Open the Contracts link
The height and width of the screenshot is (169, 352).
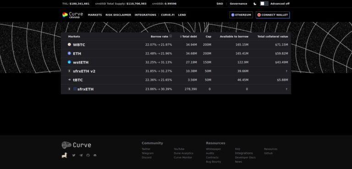212,158
